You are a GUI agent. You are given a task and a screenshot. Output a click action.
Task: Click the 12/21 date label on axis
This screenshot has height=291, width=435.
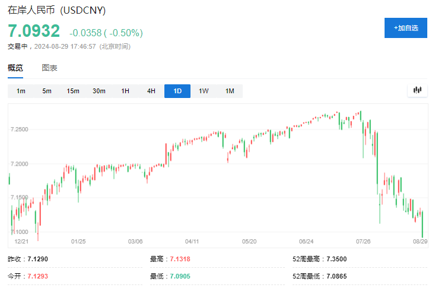(x=22, y=242)
